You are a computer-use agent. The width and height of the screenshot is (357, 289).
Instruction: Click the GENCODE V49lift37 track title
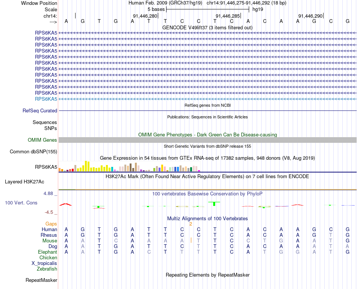[207, 27]
